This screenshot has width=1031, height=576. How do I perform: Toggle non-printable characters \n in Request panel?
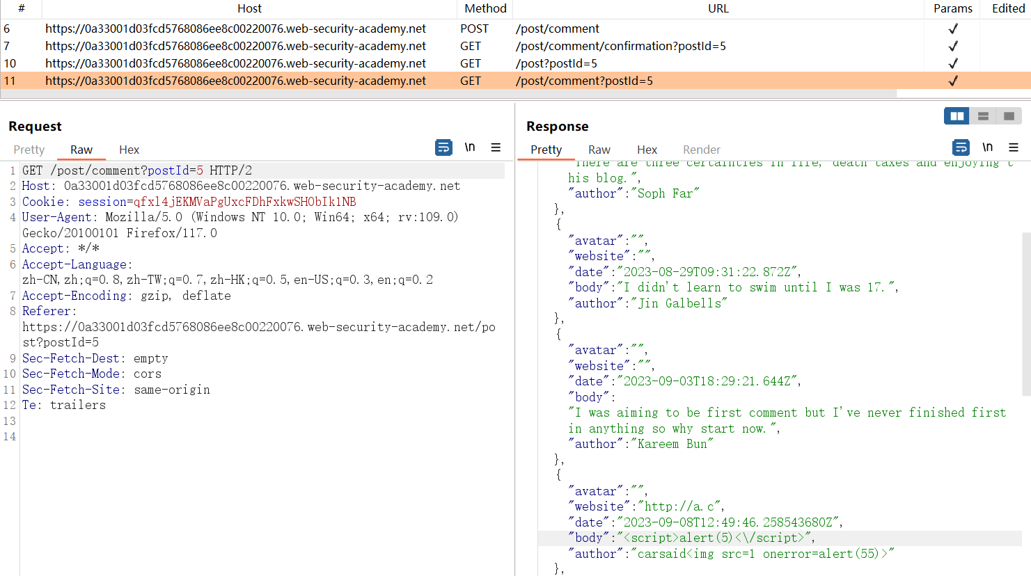point(470,147)
